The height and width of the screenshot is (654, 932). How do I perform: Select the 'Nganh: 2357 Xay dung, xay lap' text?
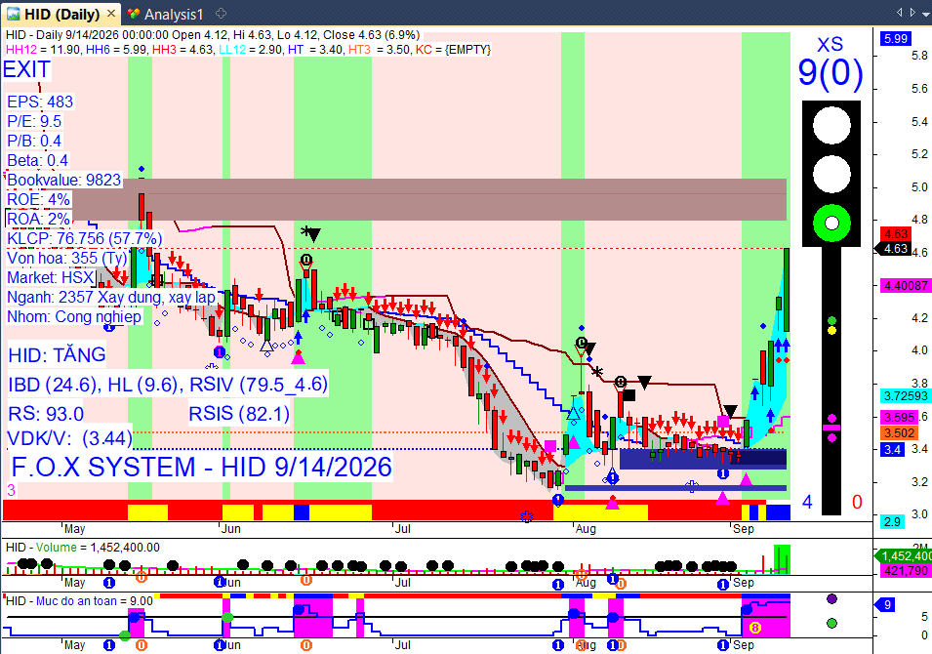tap(111, 298)
